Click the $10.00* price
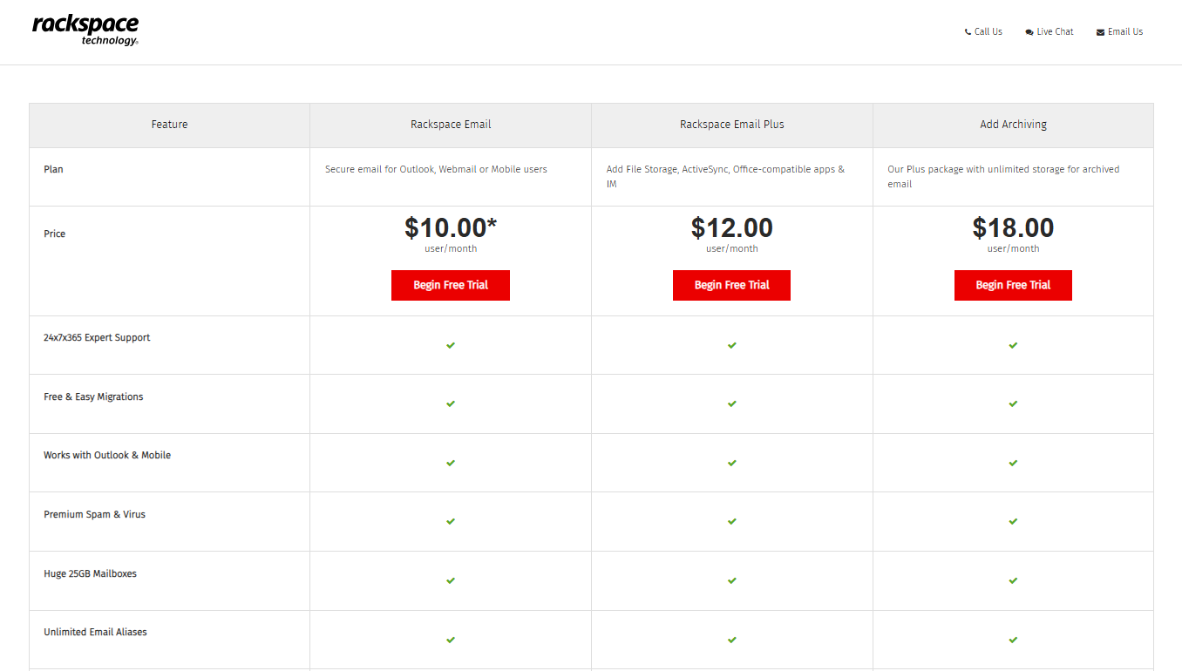Screen dimensions: 1182x671 [x=451, y=227]
